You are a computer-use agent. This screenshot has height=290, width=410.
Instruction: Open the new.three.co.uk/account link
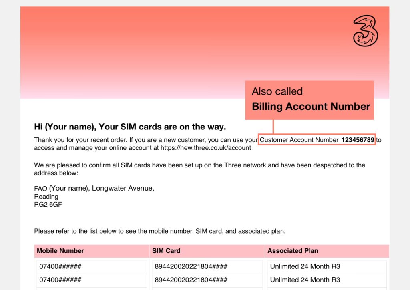pyautogui.click(x=205, y=148)
